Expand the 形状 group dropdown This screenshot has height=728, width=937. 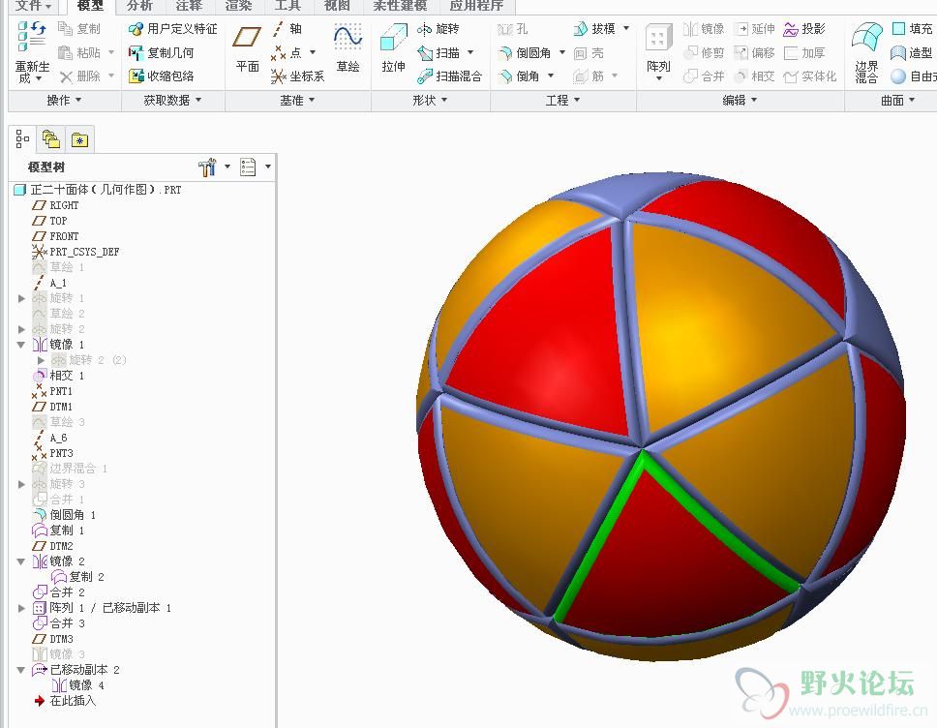(x=430, y=100)
